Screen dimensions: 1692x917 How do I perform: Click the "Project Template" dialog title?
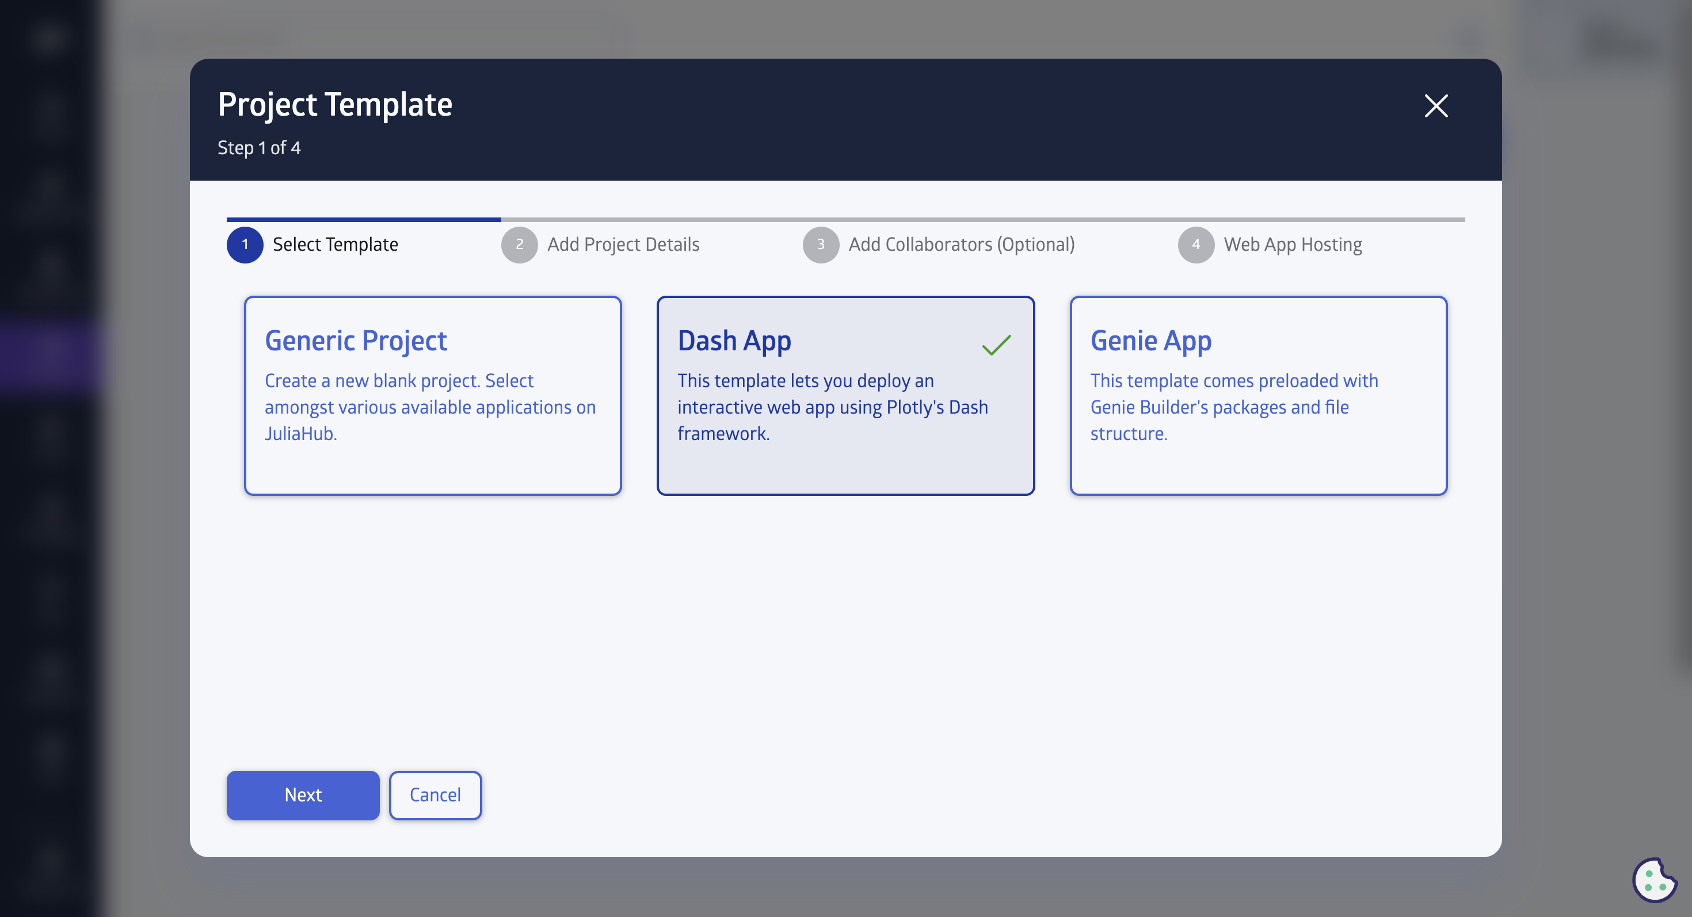click(x=335, y=104)
